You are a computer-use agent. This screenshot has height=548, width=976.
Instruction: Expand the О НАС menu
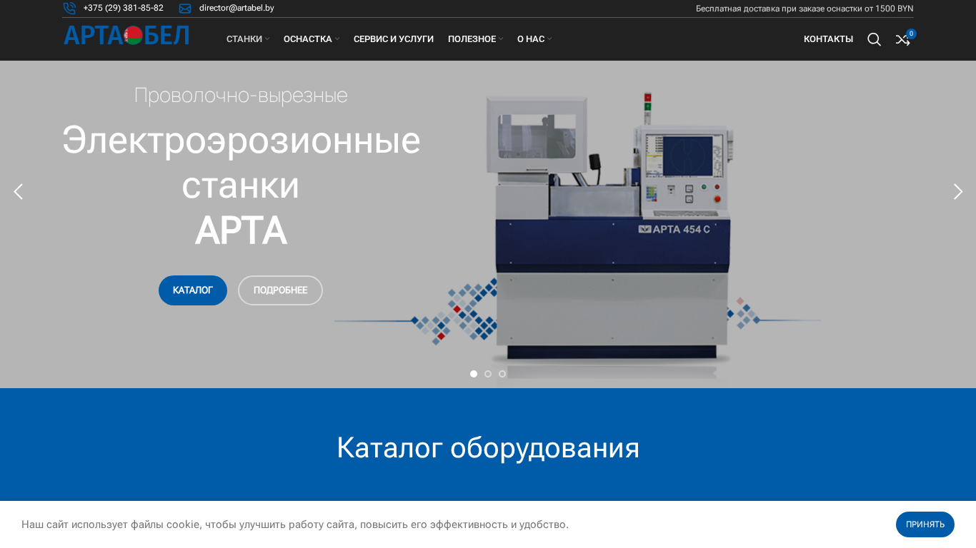(x=534, y=39)
